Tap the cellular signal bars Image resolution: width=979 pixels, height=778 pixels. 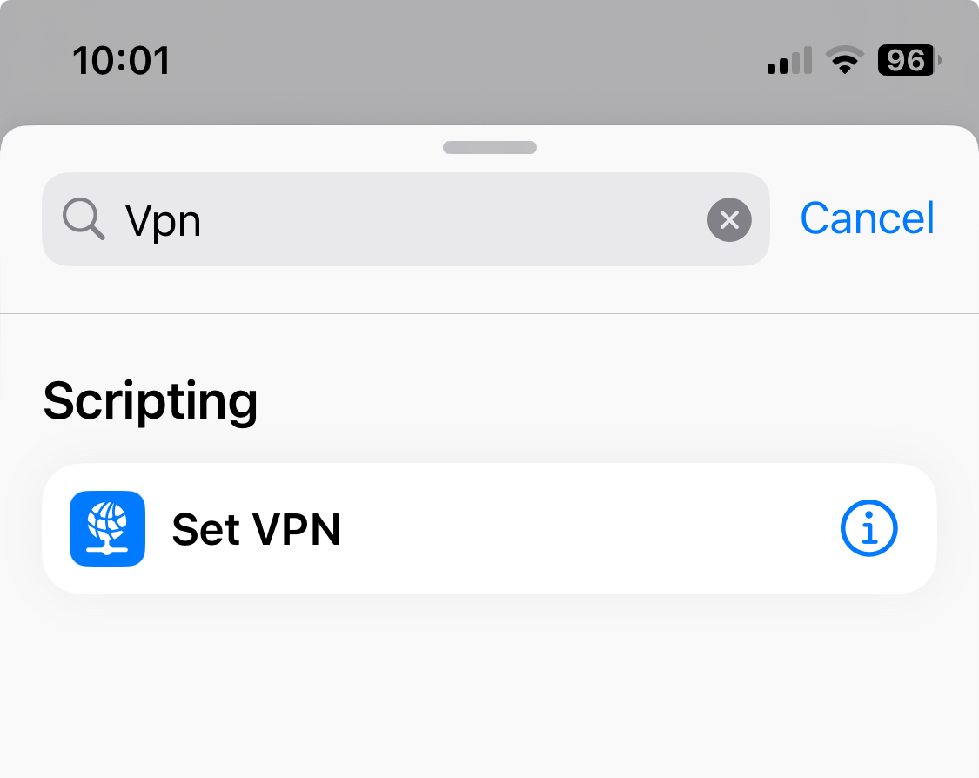789,61
